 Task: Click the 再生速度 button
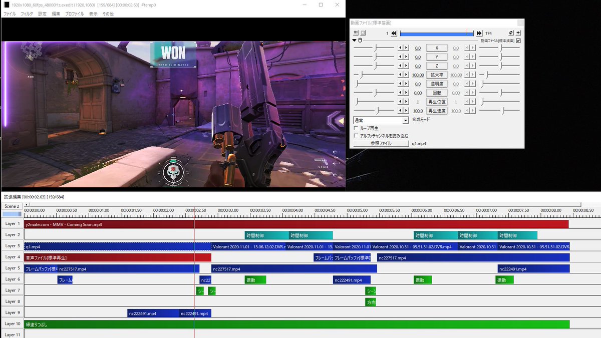tap(437, 111)
